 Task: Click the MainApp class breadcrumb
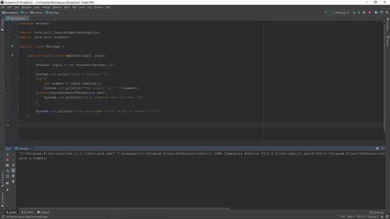point(52,12)
